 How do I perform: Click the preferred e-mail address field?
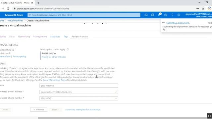coord(79,92)
